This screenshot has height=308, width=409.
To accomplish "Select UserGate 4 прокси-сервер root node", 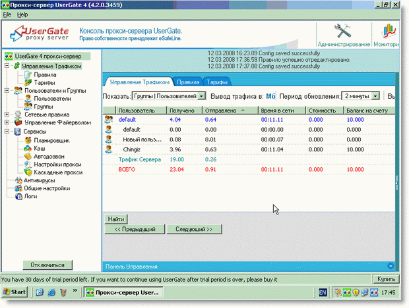I will 47,56.
